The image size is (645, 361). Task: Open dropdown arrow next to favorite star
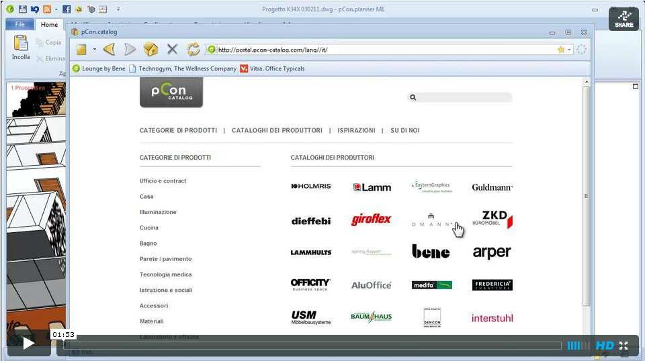click(x=570, y=50)
